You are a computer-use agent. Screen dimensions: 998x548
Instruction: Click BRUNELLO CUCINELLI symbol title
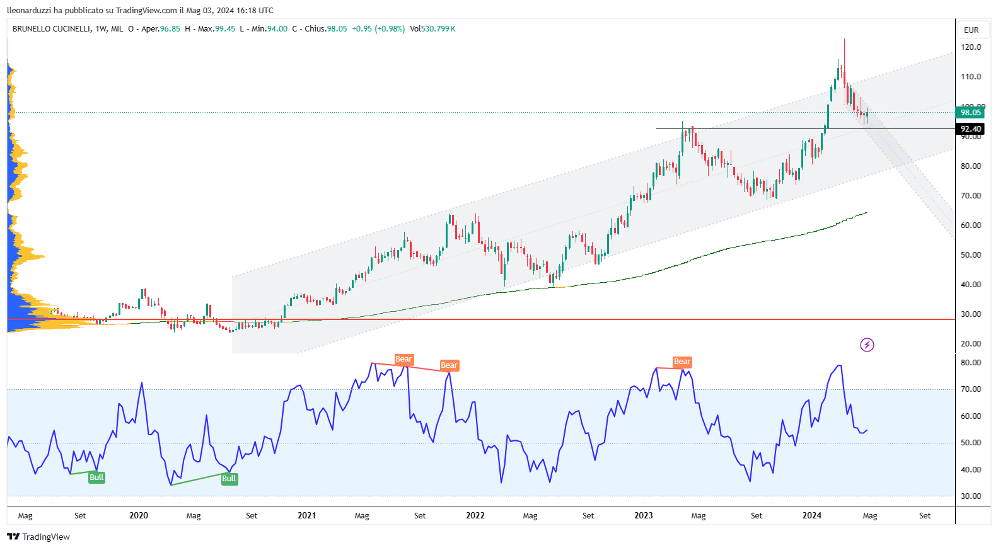point(52,29)
